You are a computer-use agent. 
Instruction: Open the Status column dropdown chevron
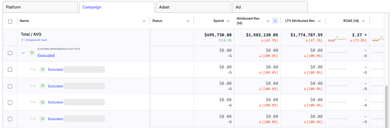point(188,21)
